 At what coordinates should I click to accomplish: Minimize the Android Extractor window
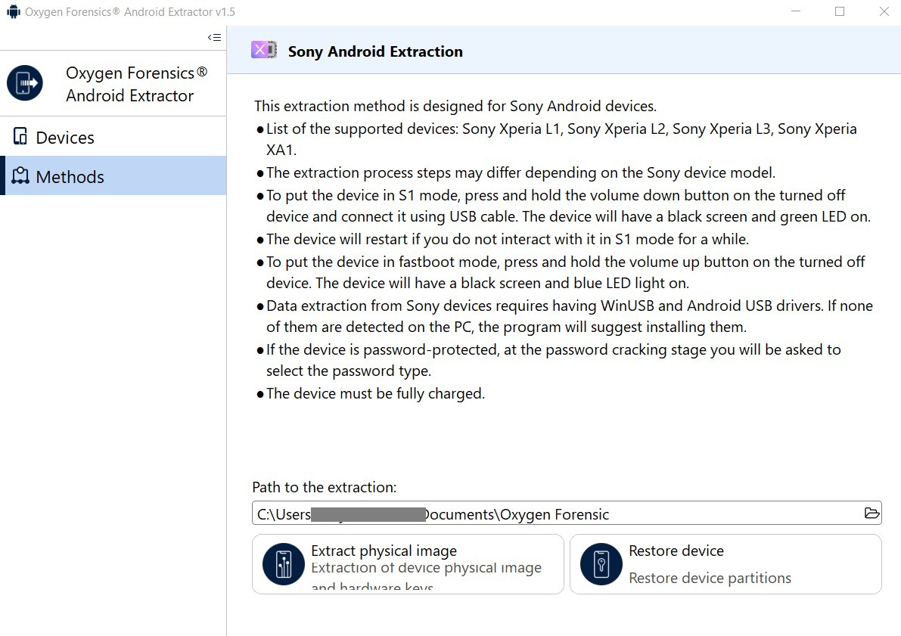pos(796,11)
